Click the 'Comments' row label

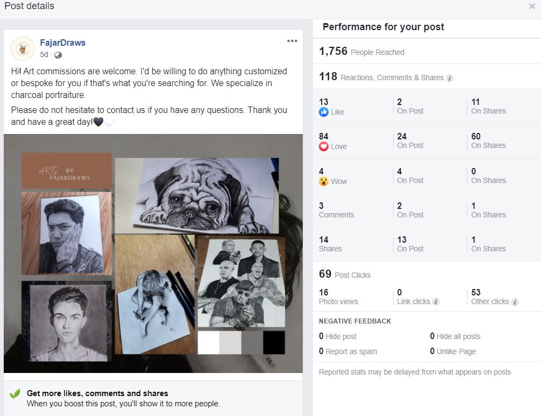(337, 215)
